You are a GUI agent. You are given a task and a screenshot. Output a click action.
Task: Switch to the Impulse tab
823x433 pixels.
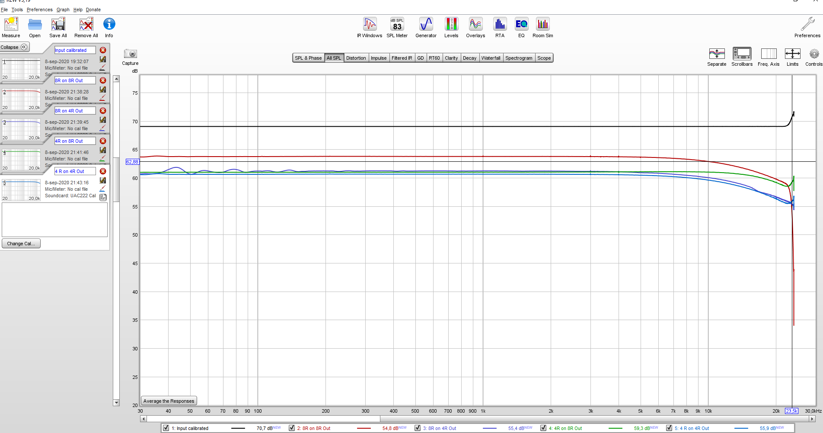pyautogui.click(x=379, y=58)
